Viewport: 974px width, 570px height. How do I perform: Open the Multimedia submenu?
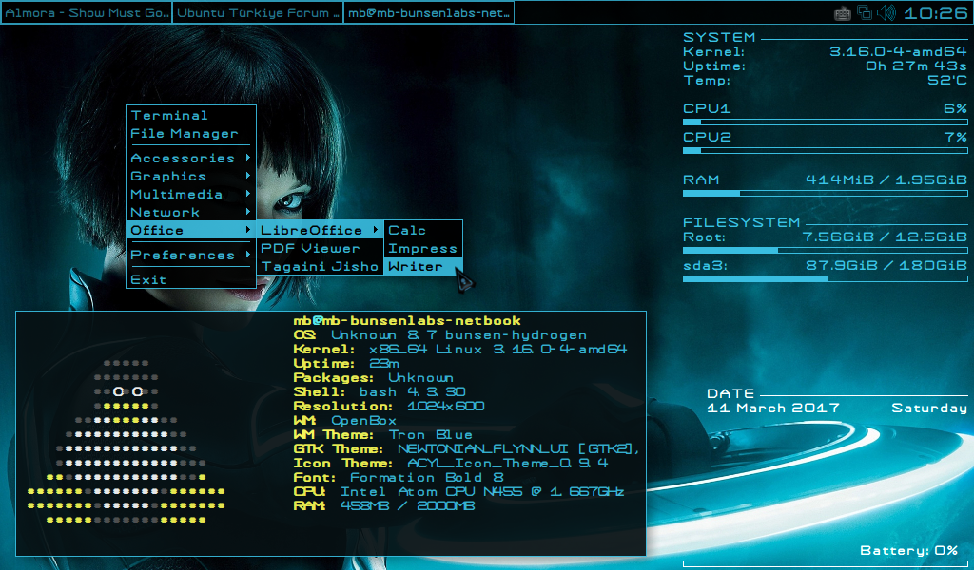pyautogui.click(x=191, y=194)
